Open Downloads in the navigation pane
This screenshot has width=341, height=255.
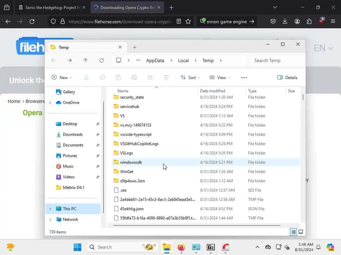coord(73,134)
